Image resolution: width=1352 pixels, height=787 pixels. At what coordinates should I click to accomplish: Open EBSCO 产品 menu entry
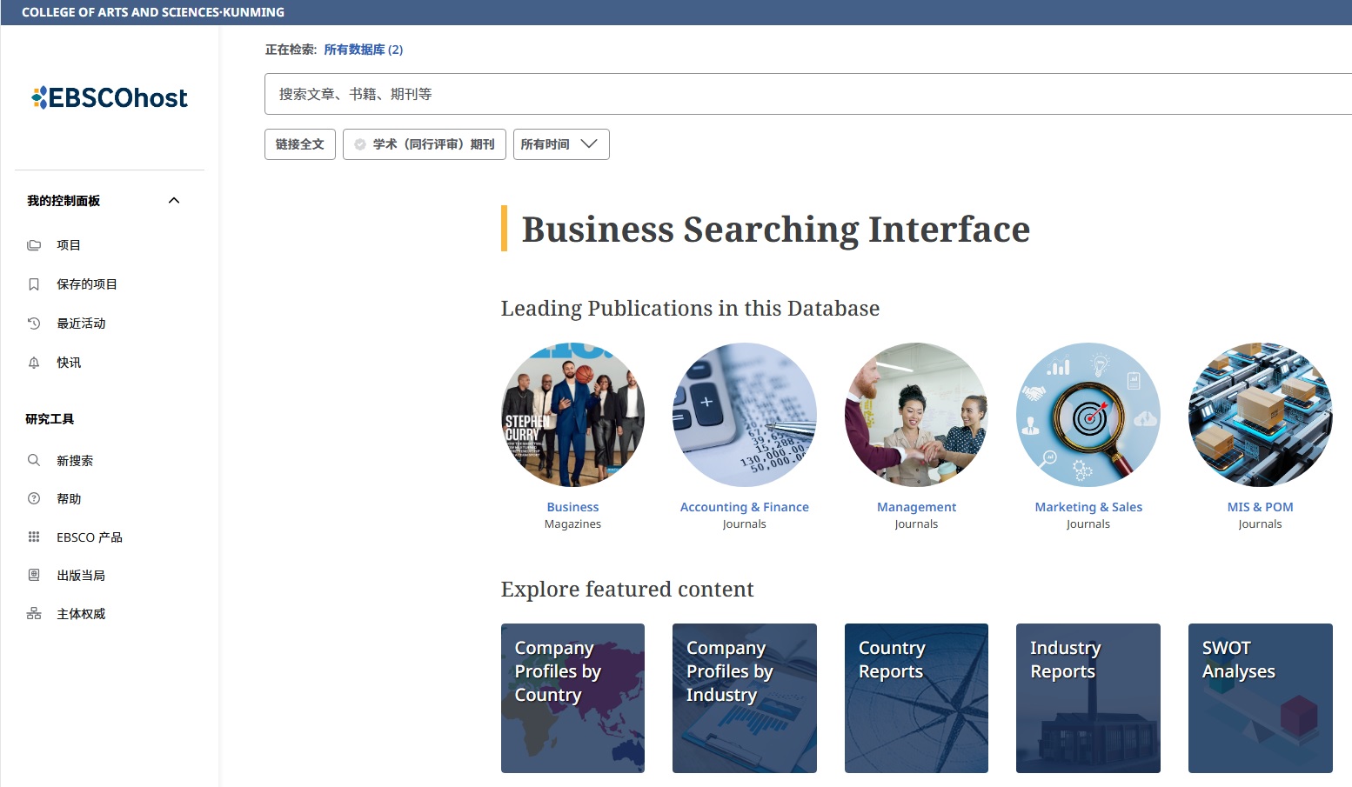point(90,537)
